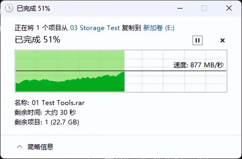Open the 03 Storage Test source folder
This screenshot has width=242, height=159.
coord(95,28)
